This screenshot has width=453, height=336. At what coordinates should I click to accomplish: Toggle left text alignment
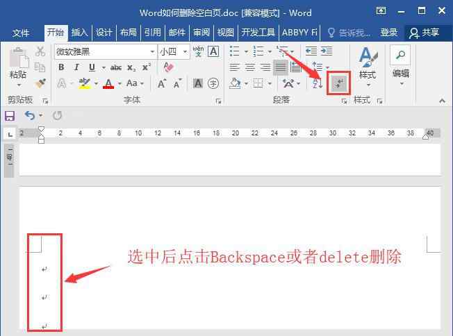235,67
